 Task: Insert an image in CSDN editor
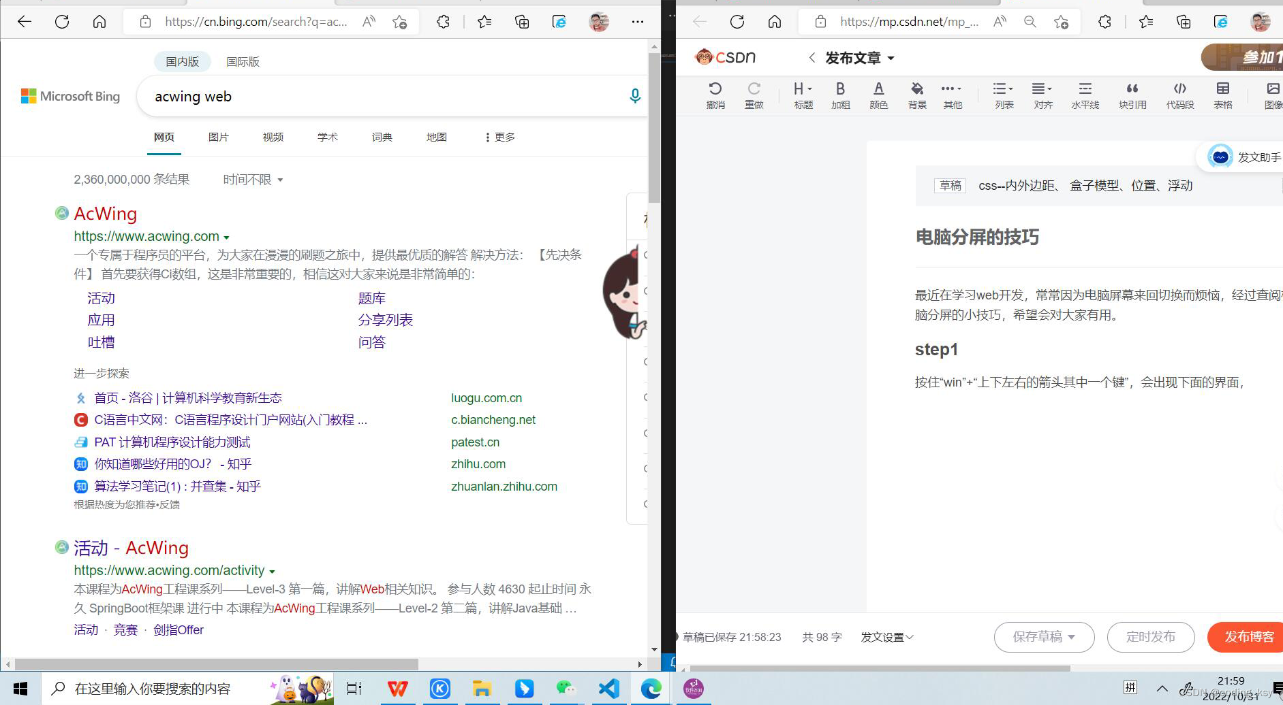tap(1273, 95)
